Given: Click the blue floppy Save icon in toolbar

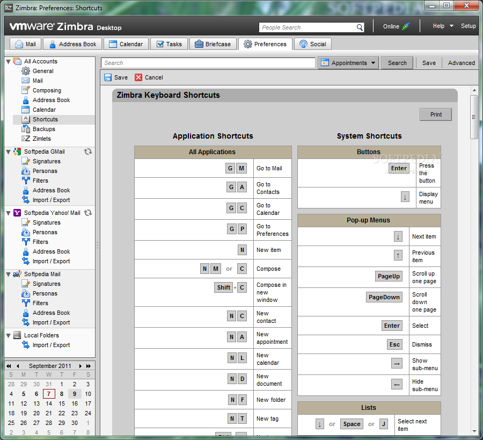Looking at the screenshot, I should (x=108, y=77).
